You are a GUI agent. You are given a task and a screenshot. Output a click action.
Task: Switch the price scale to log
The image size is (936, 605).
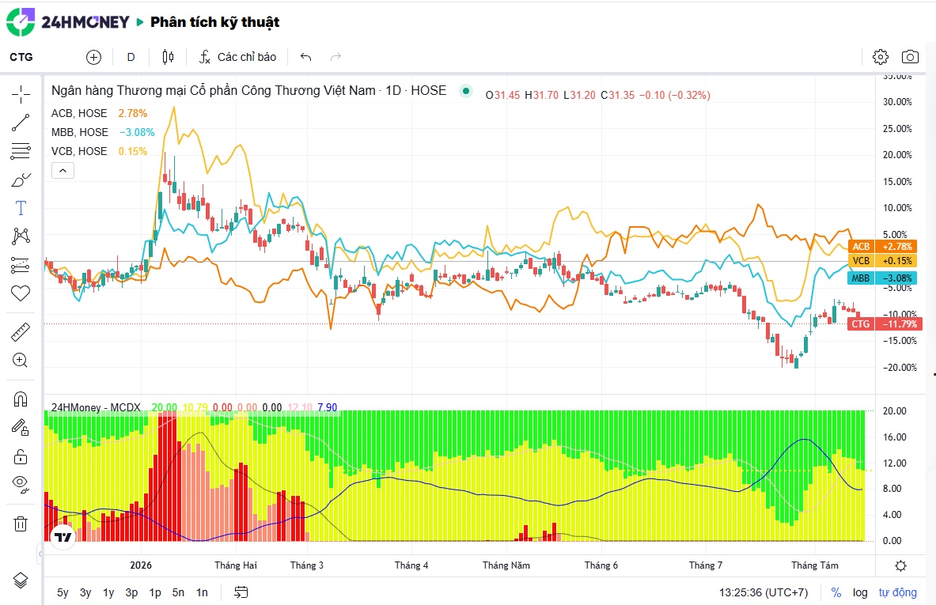(x=860, y=592)
